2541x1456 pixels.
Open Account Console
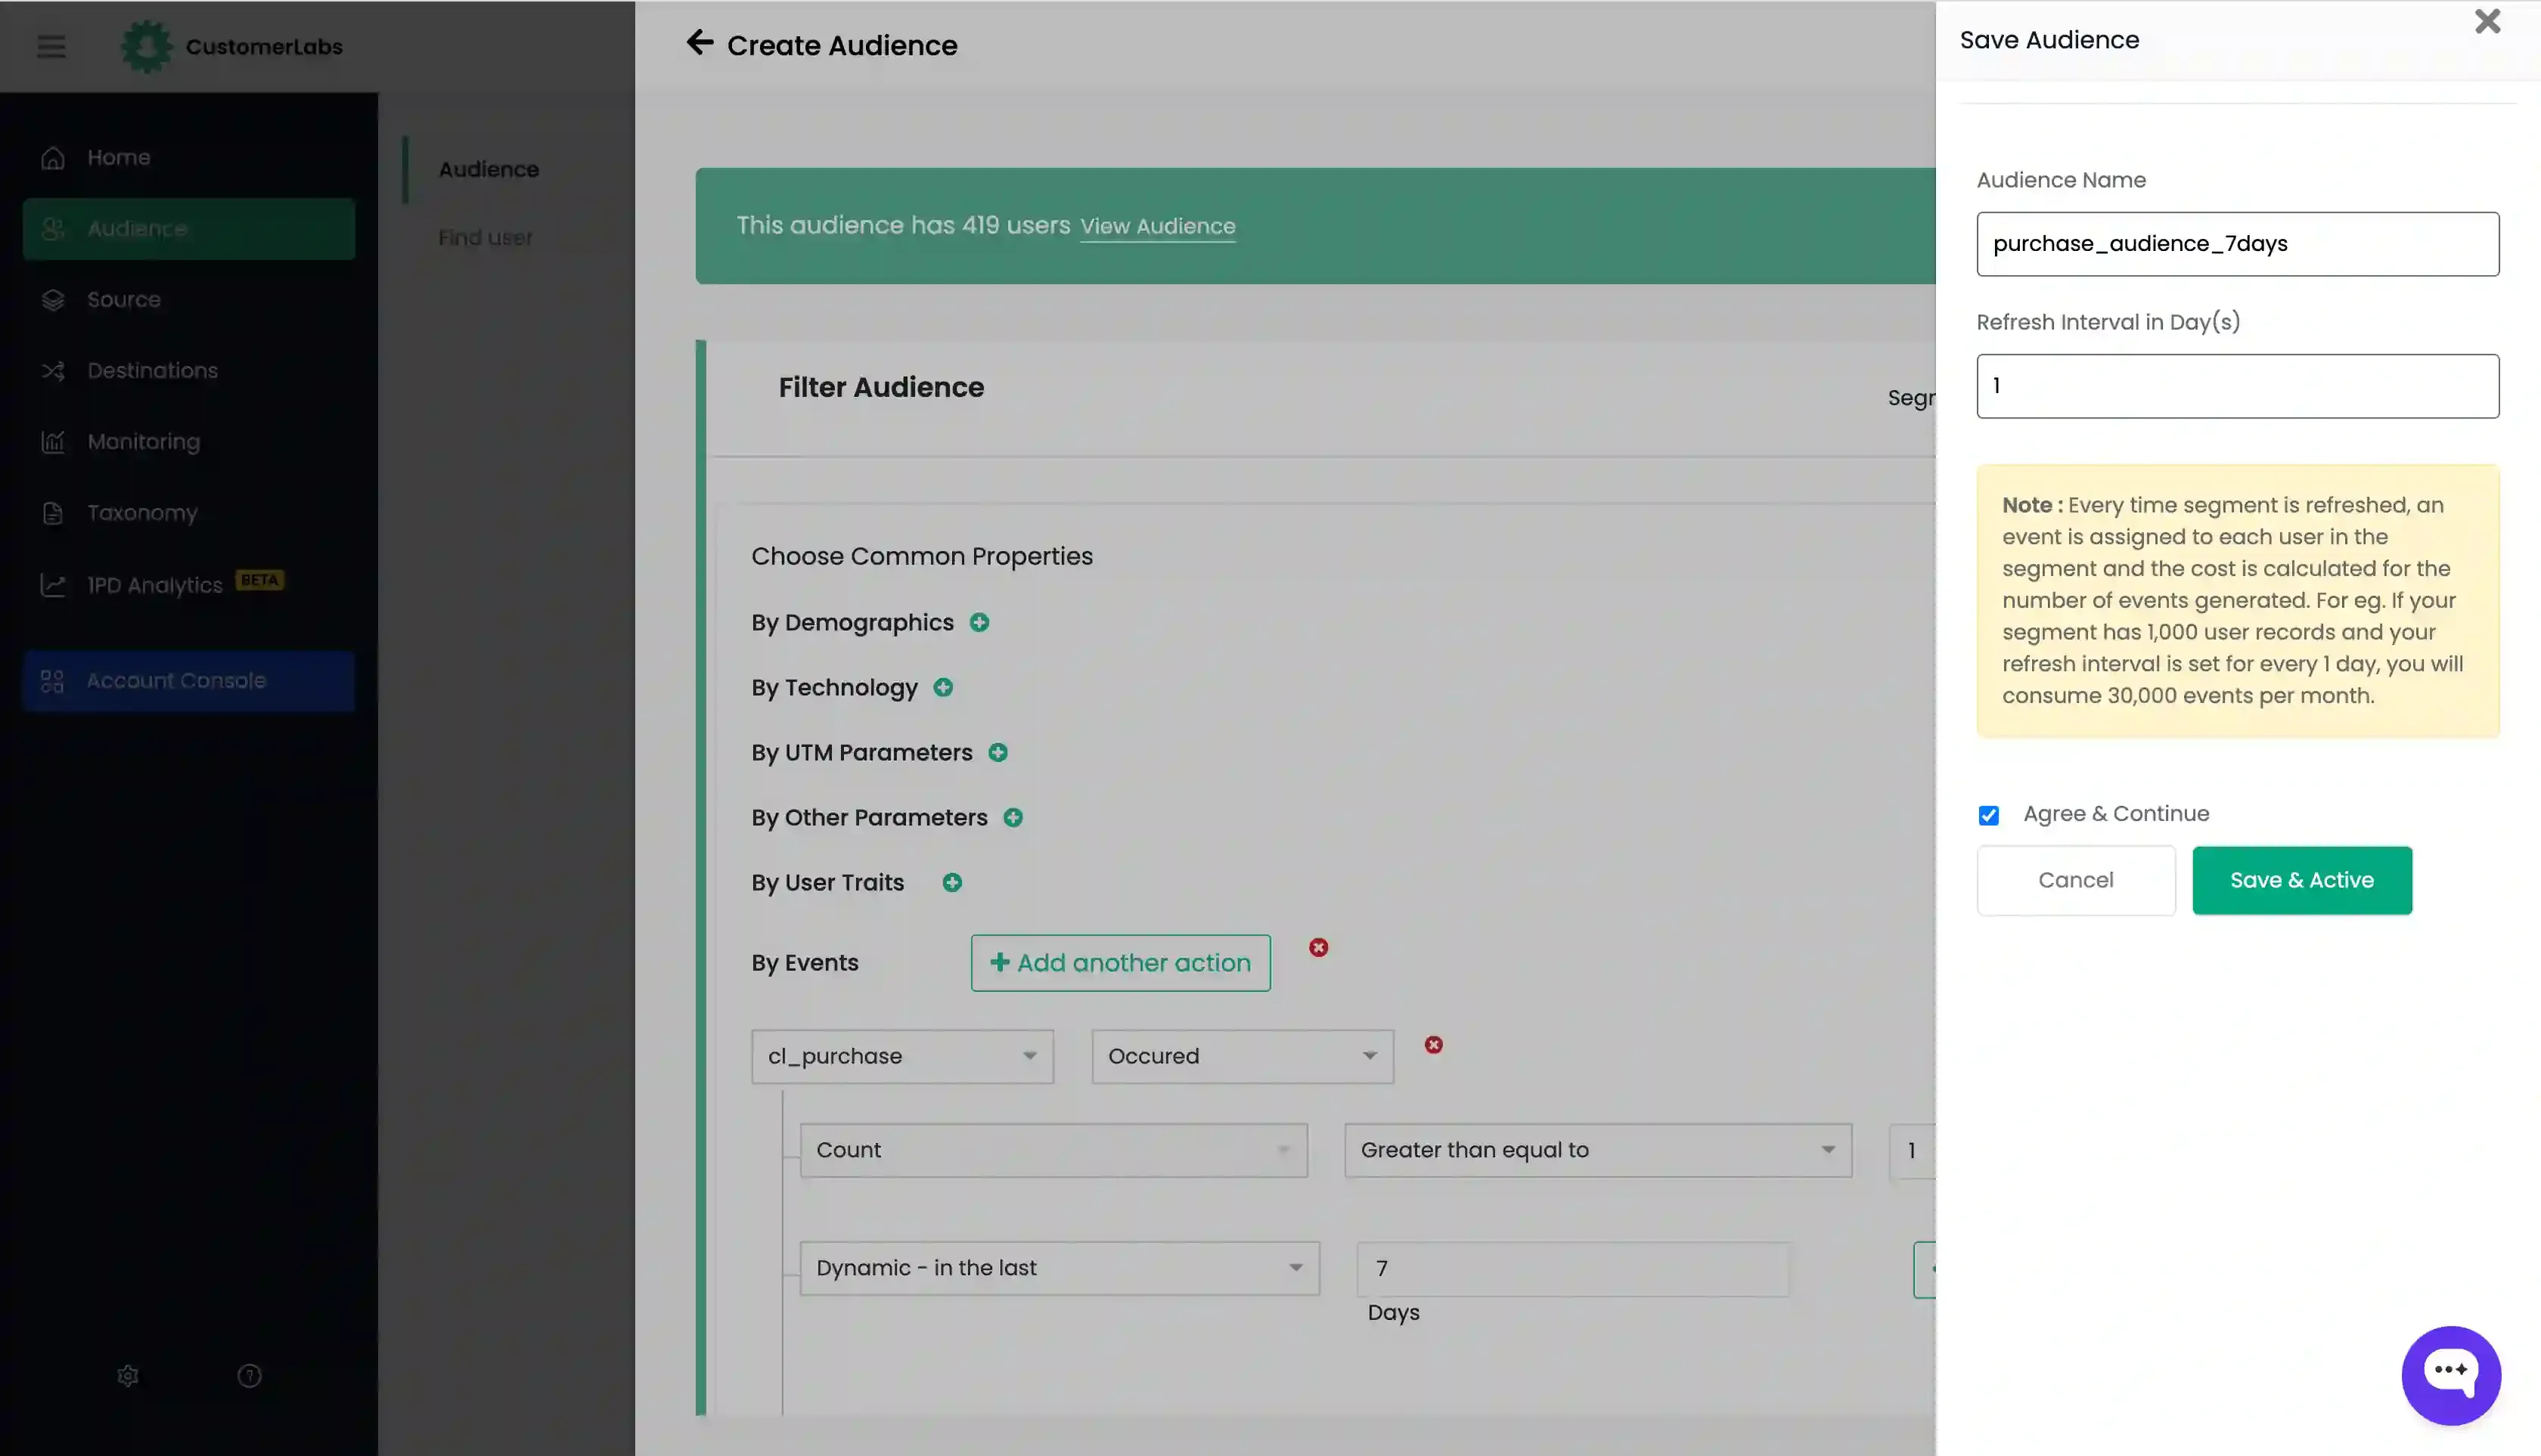tap(189, 681)
